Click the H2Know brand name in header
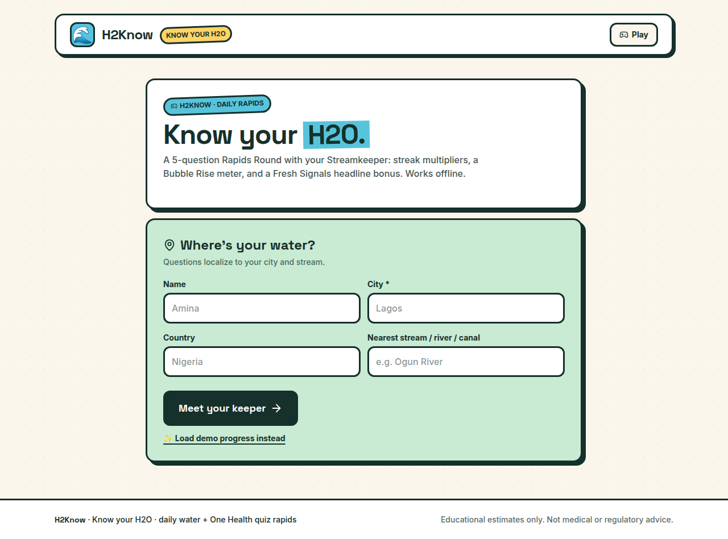This screenshot has width=728, height=539. 127,35
